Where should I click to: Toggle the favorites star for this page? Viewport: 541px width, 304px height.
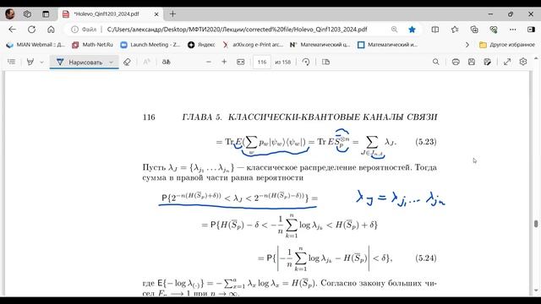[x=412, y=30]
